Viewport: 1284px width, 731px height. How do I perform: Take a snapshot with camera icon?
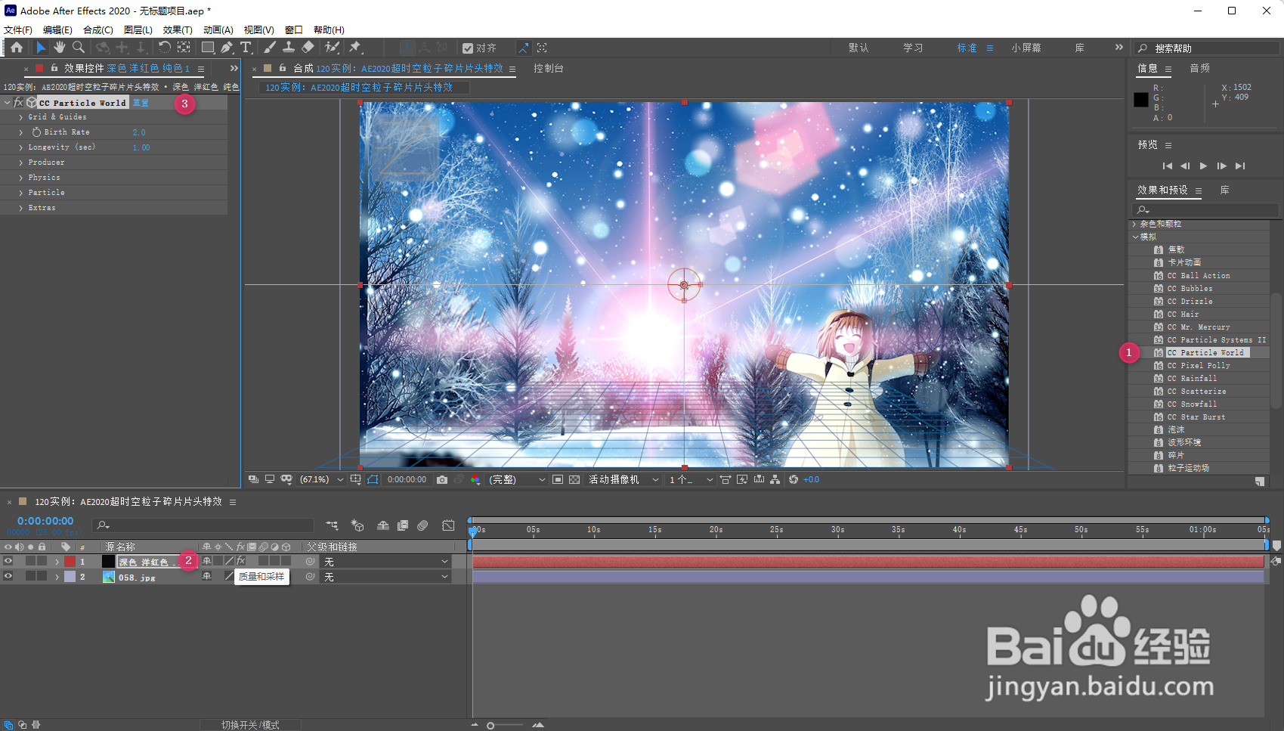click(442, 480)
